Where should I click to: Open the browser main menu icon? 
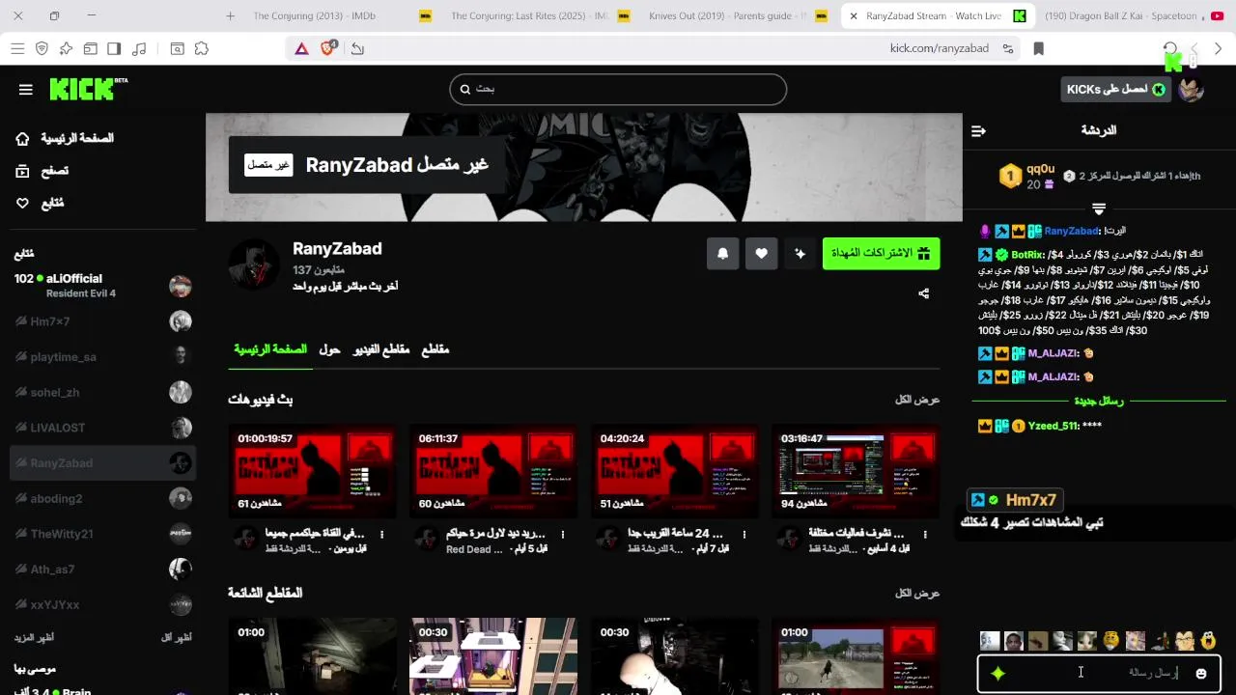point(17,48)
